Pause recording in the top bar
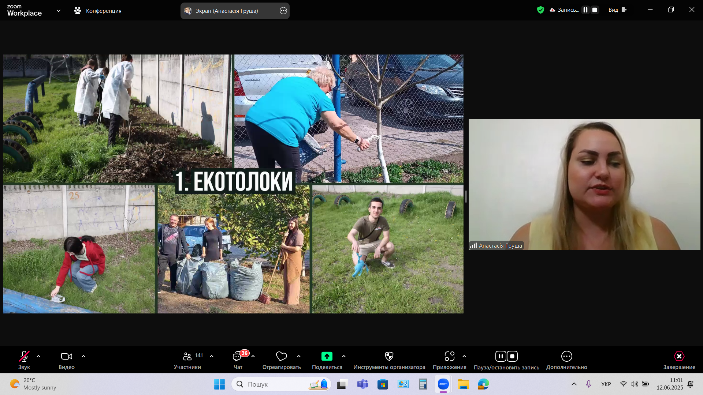The height and width of the screenshot is (395, 703). point(585,10)
